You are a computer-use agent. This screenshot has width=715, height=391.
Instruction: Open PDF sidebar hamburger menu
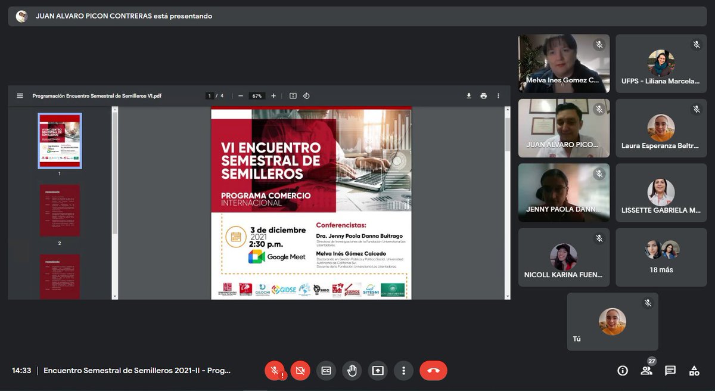(x=20, y=95)
